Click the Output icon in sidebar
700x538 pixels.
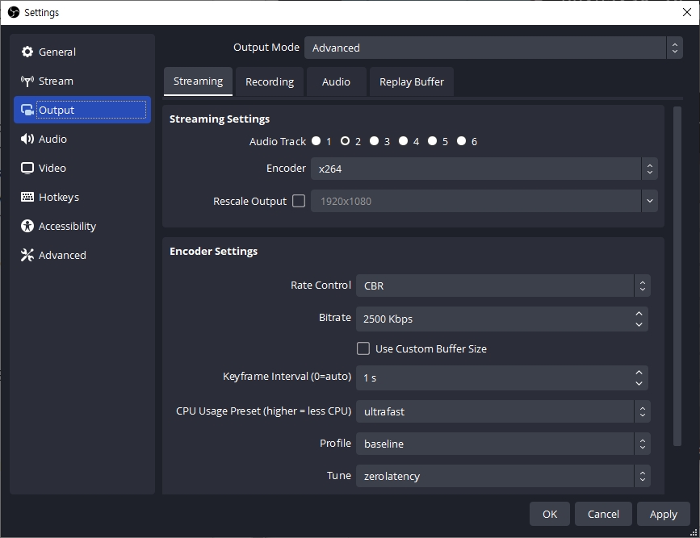tap(27, 111)
